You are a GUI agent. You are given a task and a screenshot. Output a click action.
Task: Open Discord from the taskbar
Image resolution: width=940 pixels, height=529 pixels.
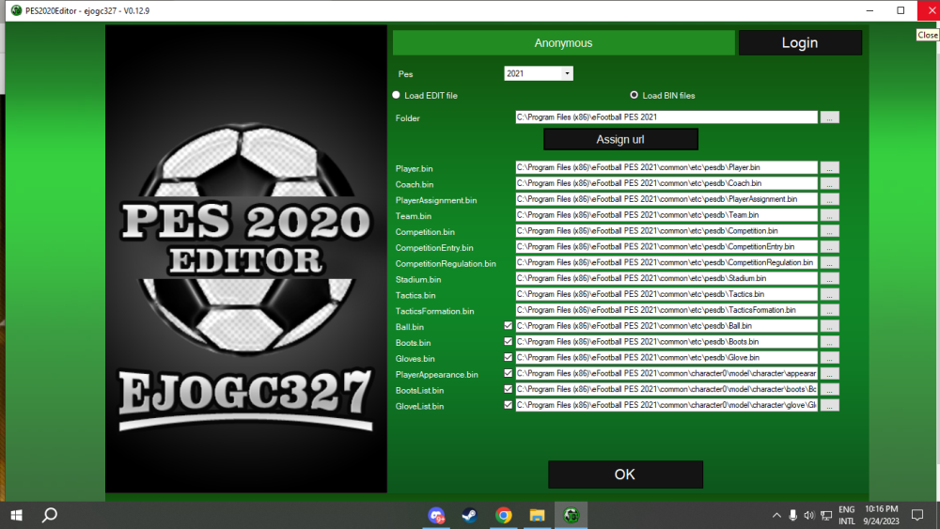[437, 515]
